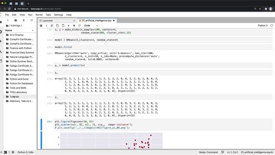Click the Ln 1, Col 1 status item

(x=232, y=152)
